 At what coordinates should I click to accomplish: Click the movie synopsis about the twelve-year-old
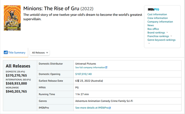tap(83, 17)
